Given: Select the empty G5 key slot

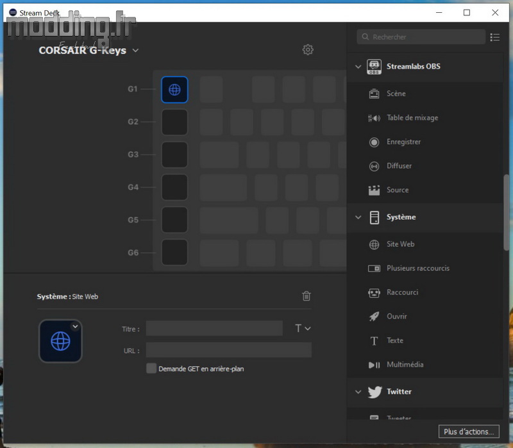Looking at the screenshot, I should click(174, 220).
